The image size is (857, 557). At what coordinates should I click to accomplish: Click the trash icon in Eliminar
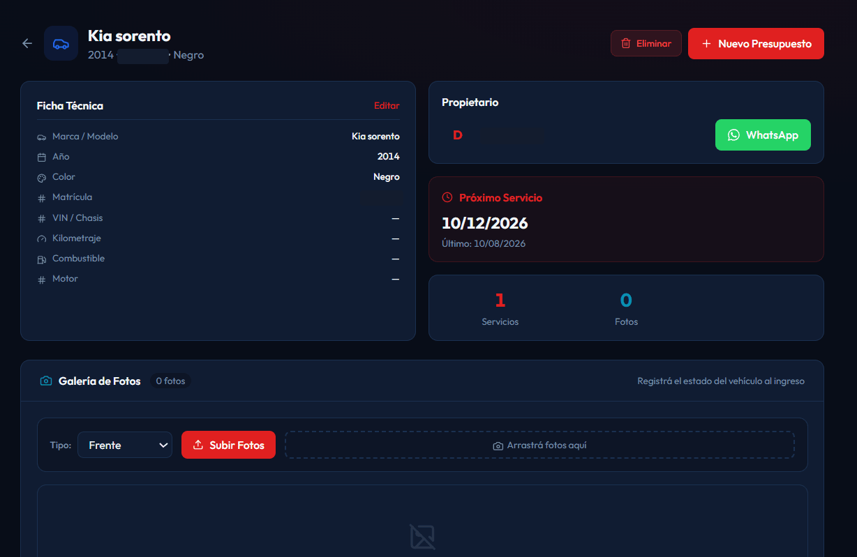tap(626, 43)
